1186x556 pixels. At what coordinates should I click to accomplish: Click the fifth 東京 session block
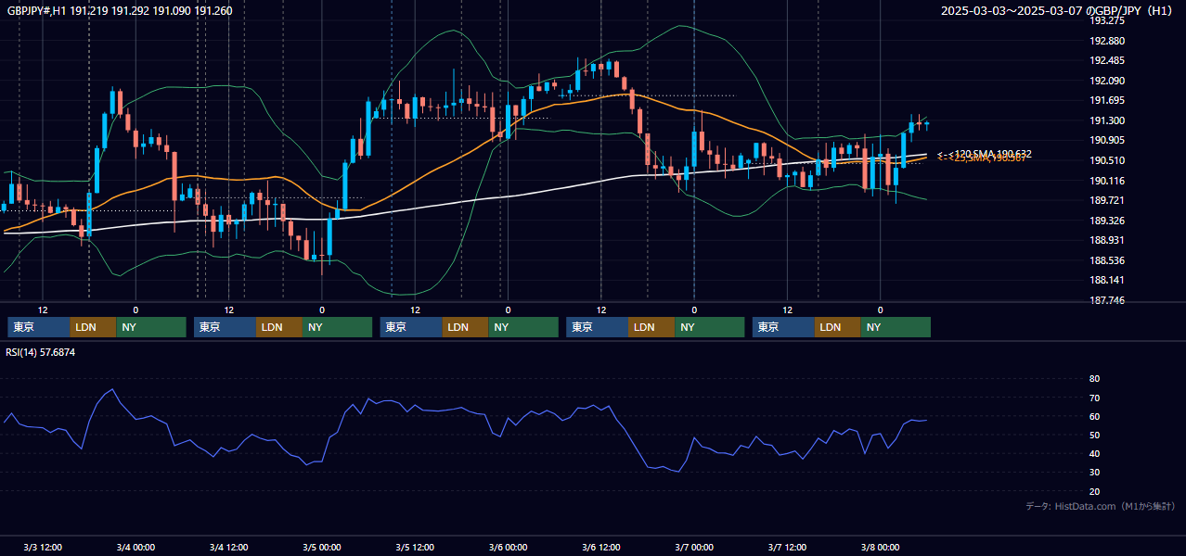click(x=784, y=327)
